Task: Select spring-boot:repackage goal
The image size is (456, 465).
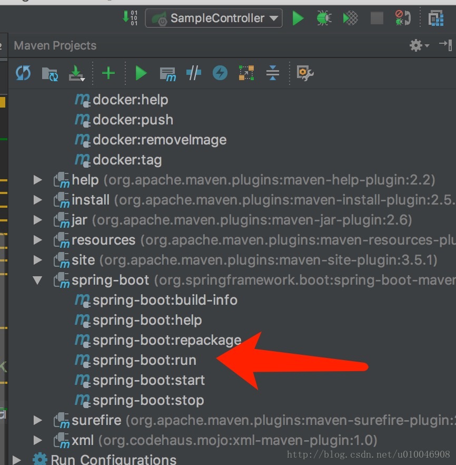Action: [167, 340]
